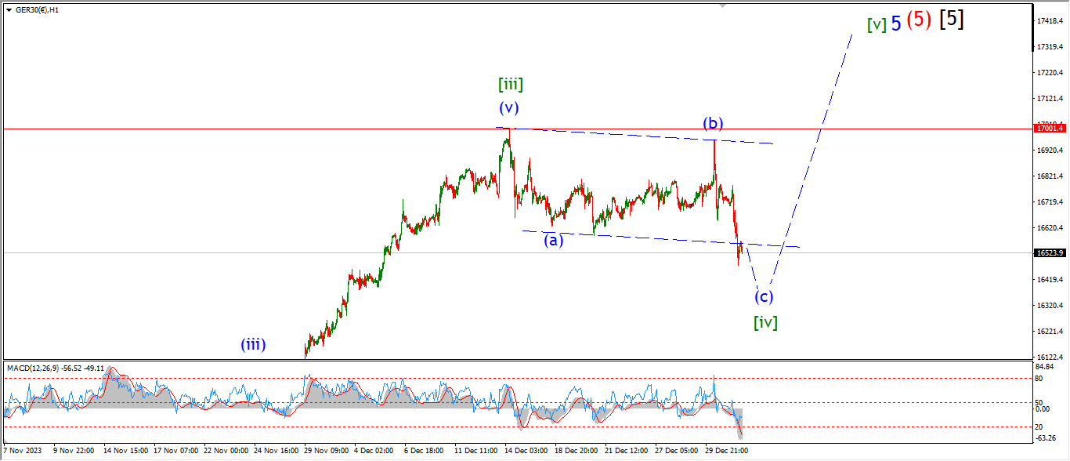Screen dimensions: 1070x461
Task: Select the blue (b) wave label
Action: 712,123
